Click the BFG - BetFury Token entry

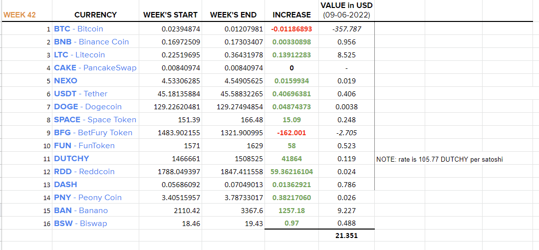[x=93, y=133]
